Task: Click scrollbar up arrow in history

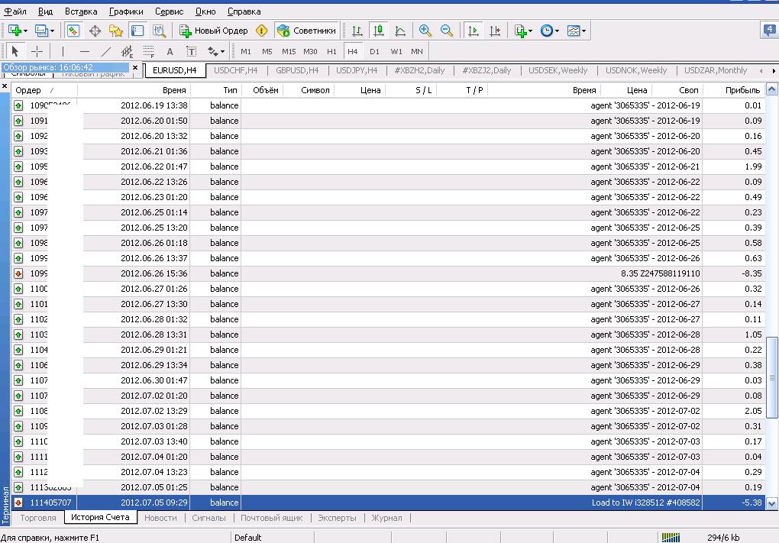Action: [771, 89]
